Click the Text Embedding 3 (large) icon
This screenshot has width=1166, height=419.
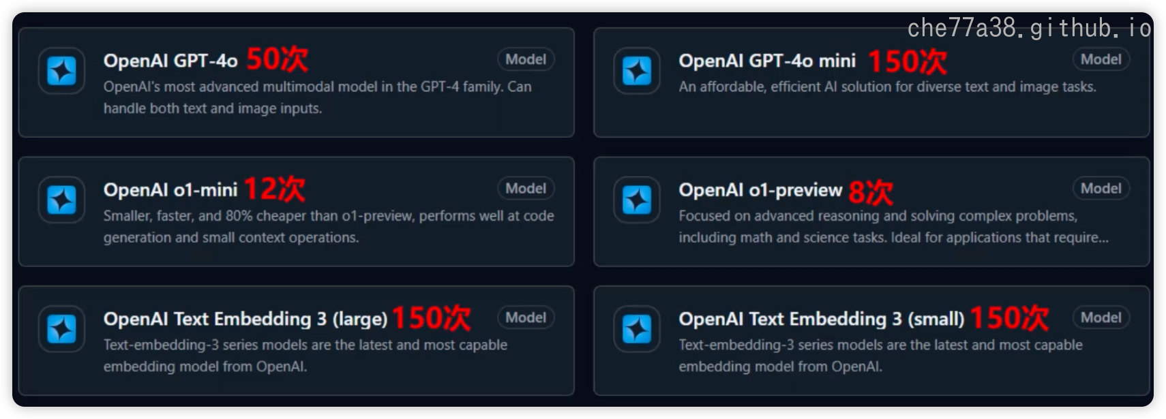pos(61,329)
